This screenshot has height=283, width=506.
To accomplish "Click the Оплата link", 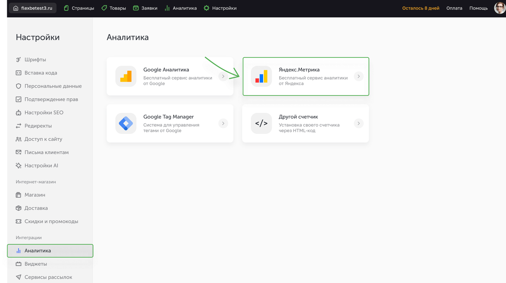I will coord(454,8).
